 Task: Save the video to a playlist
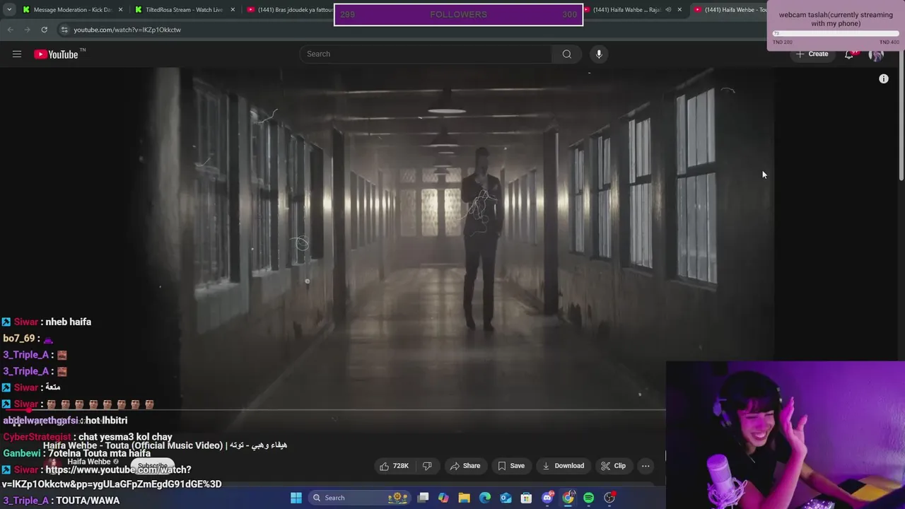[511, 466]
